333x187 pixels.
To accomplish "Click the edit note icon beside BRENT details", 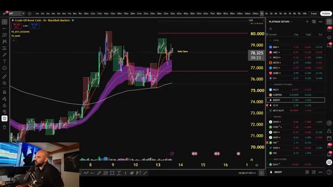I will coord(314,172).
